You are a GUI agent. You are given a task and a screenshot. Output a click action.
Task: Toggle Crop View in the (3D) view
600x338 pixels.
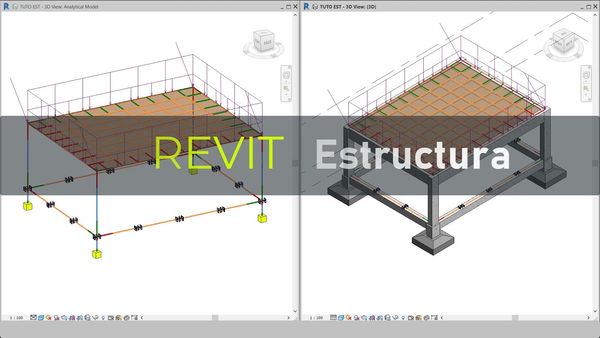(x=372, y=318)
